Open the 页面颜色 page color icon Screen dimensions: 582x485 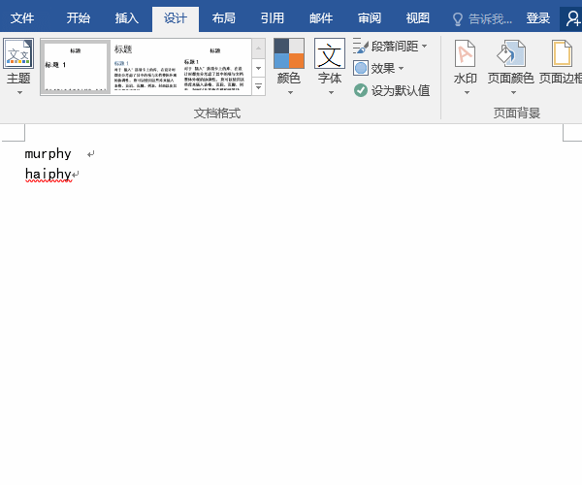(x=511, y=53)
